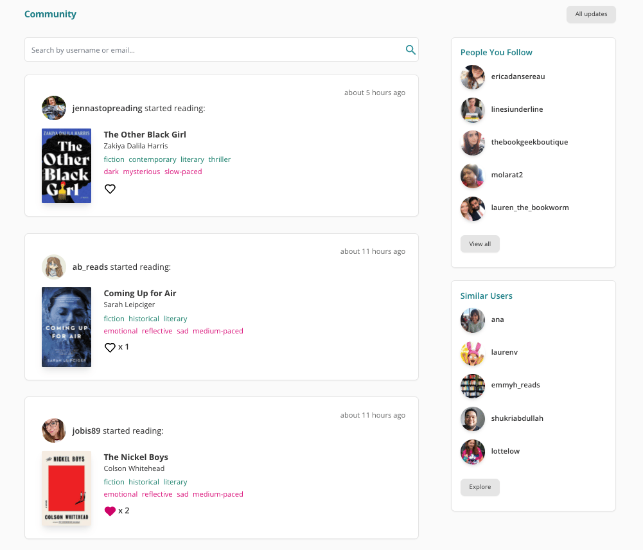The width and height of the screenshot is (643, 550).
Task: Click emmyh_reads' bookshelf avatar
Action: coord(472,386)
